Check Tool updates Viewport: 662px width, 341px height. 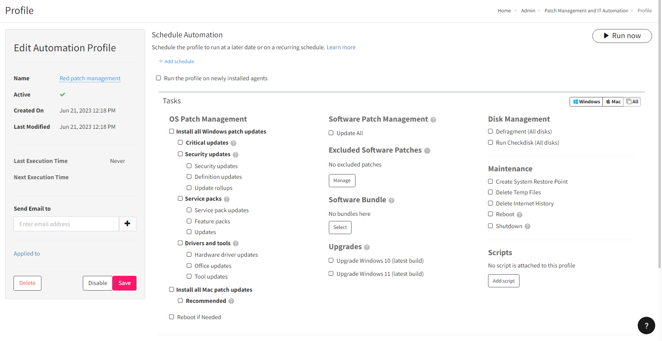click(189, 276)
